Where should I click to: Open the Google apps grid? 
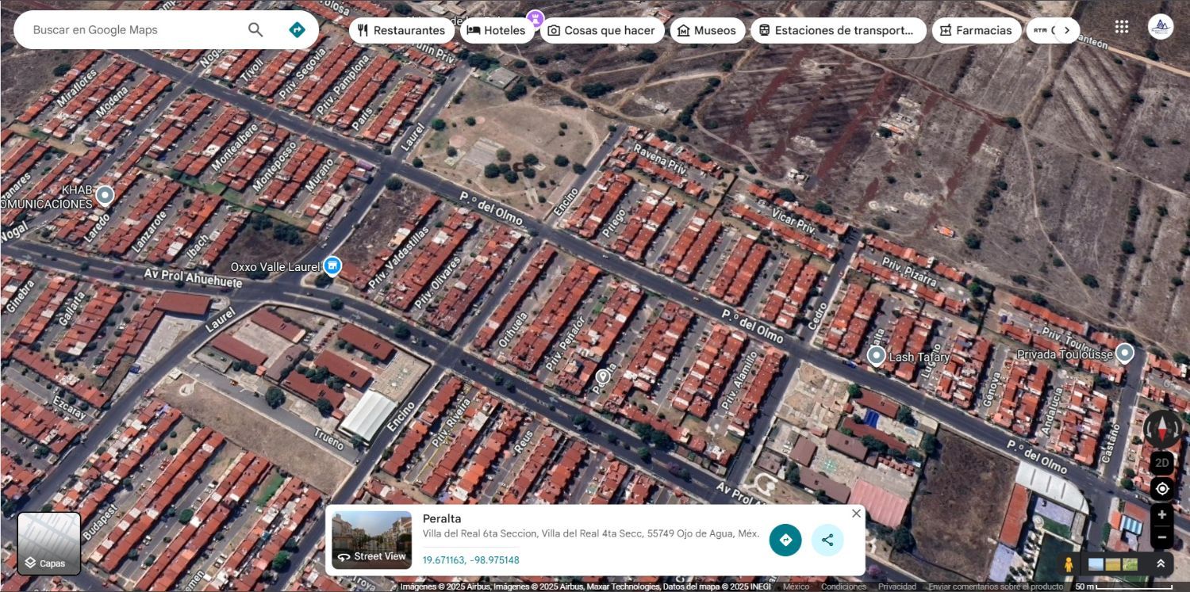[1122, 27]
